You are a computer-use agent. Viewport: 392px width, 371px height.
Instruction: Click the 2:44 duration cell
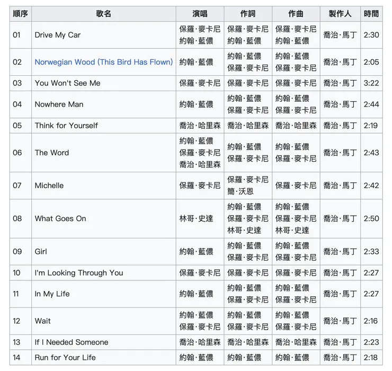click(x=371, y=104)
